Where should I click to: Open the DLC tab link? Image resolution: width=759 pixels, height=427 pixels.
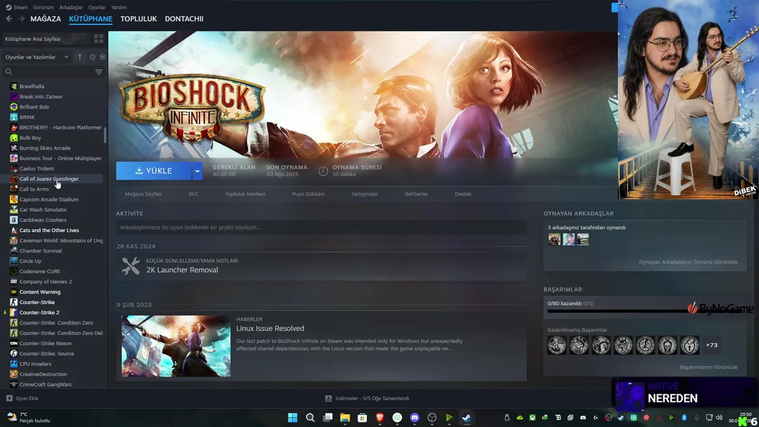[x=193, y=194]
